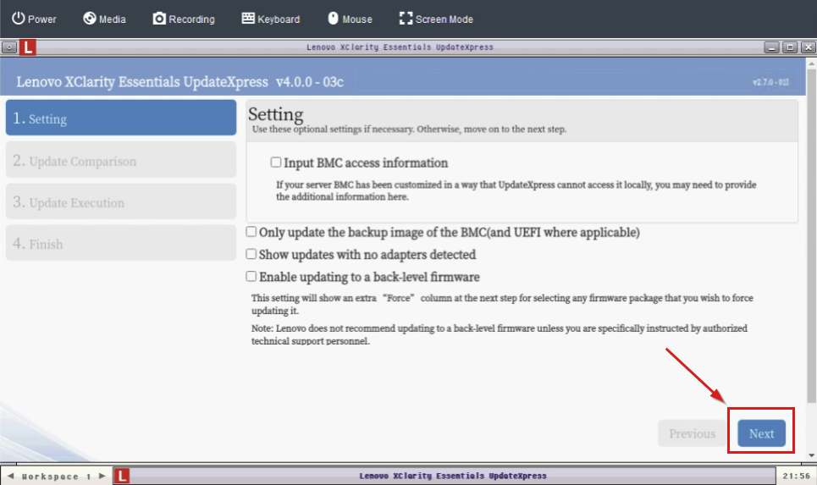Click the vertical scrollbar of the window
The height and width of the screenshot is (485, 817).
point(811,235)
